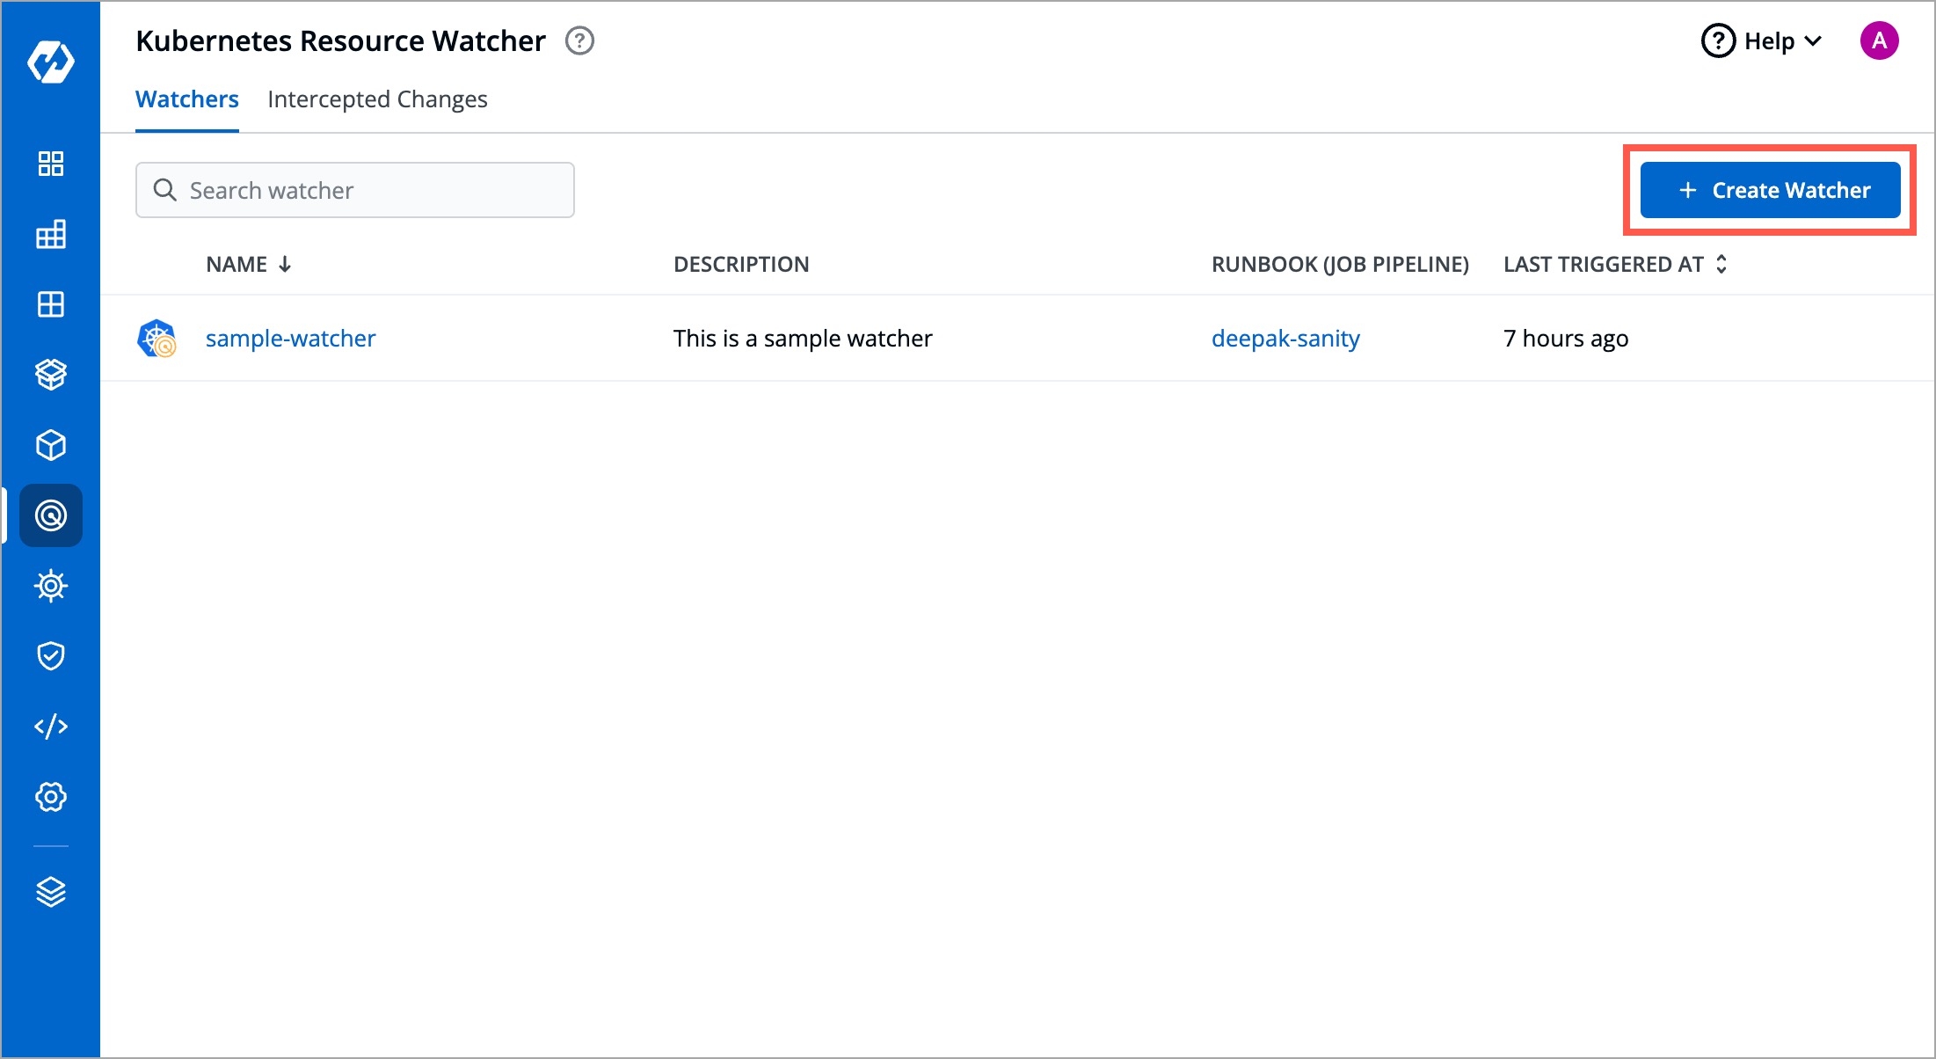Image resolution: width=1936 pixels, height=1059 pixels.
Task: Switch to the Intercepted Changes tab
Action: coord(377,99)
